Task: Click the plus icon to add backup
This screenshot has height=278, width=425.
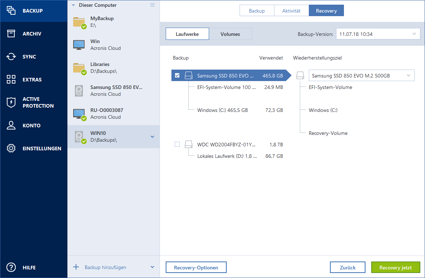Action: point(76,267)
